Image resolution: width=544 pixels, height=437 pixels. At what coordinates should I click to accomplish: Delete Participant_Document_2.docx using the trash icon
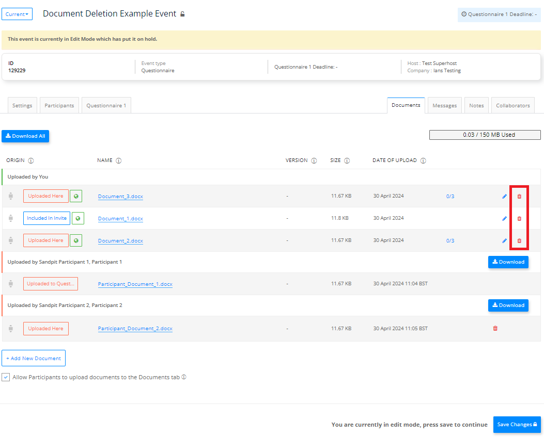click(495, 328)
